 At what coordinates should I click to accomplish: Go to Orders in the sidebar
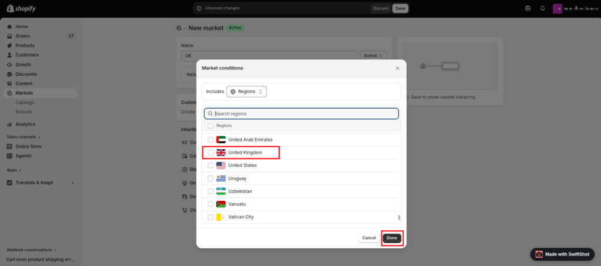point(23,36)
